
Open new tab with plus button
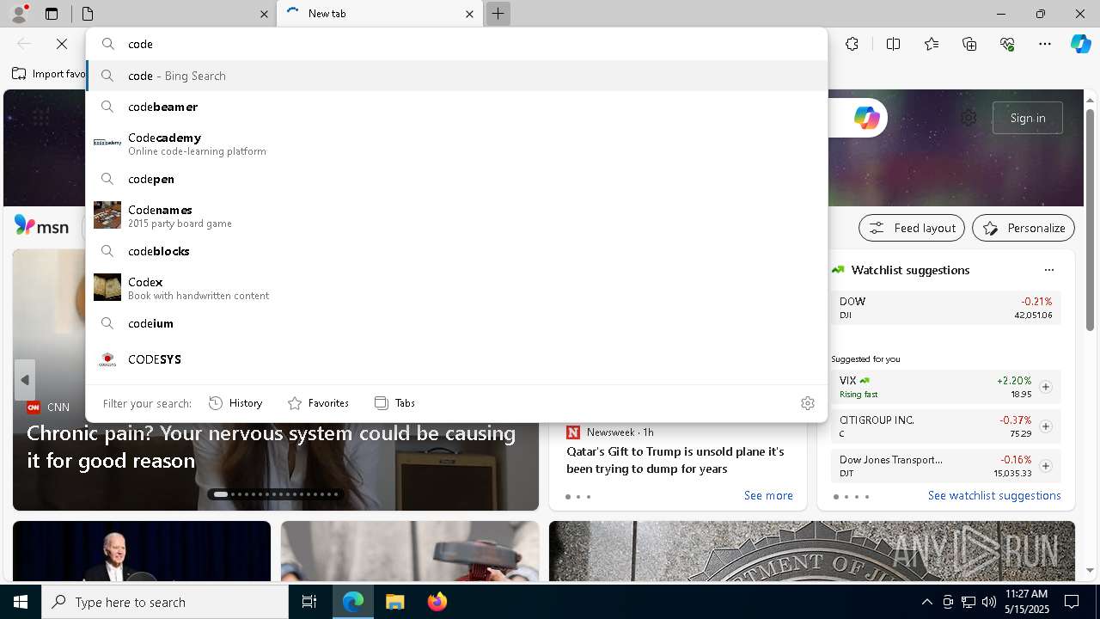(x=498, y=14)
